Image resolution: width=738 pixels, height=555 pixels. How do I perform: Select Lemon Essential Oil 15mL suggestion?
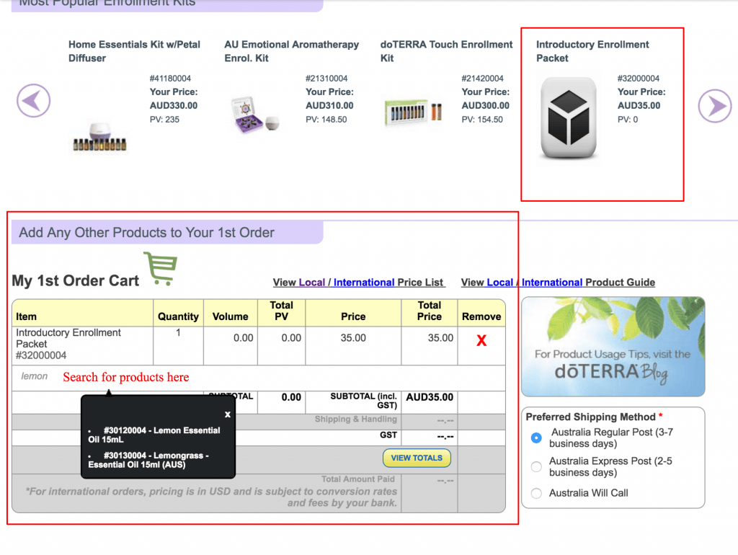click(x=154, y=435)
